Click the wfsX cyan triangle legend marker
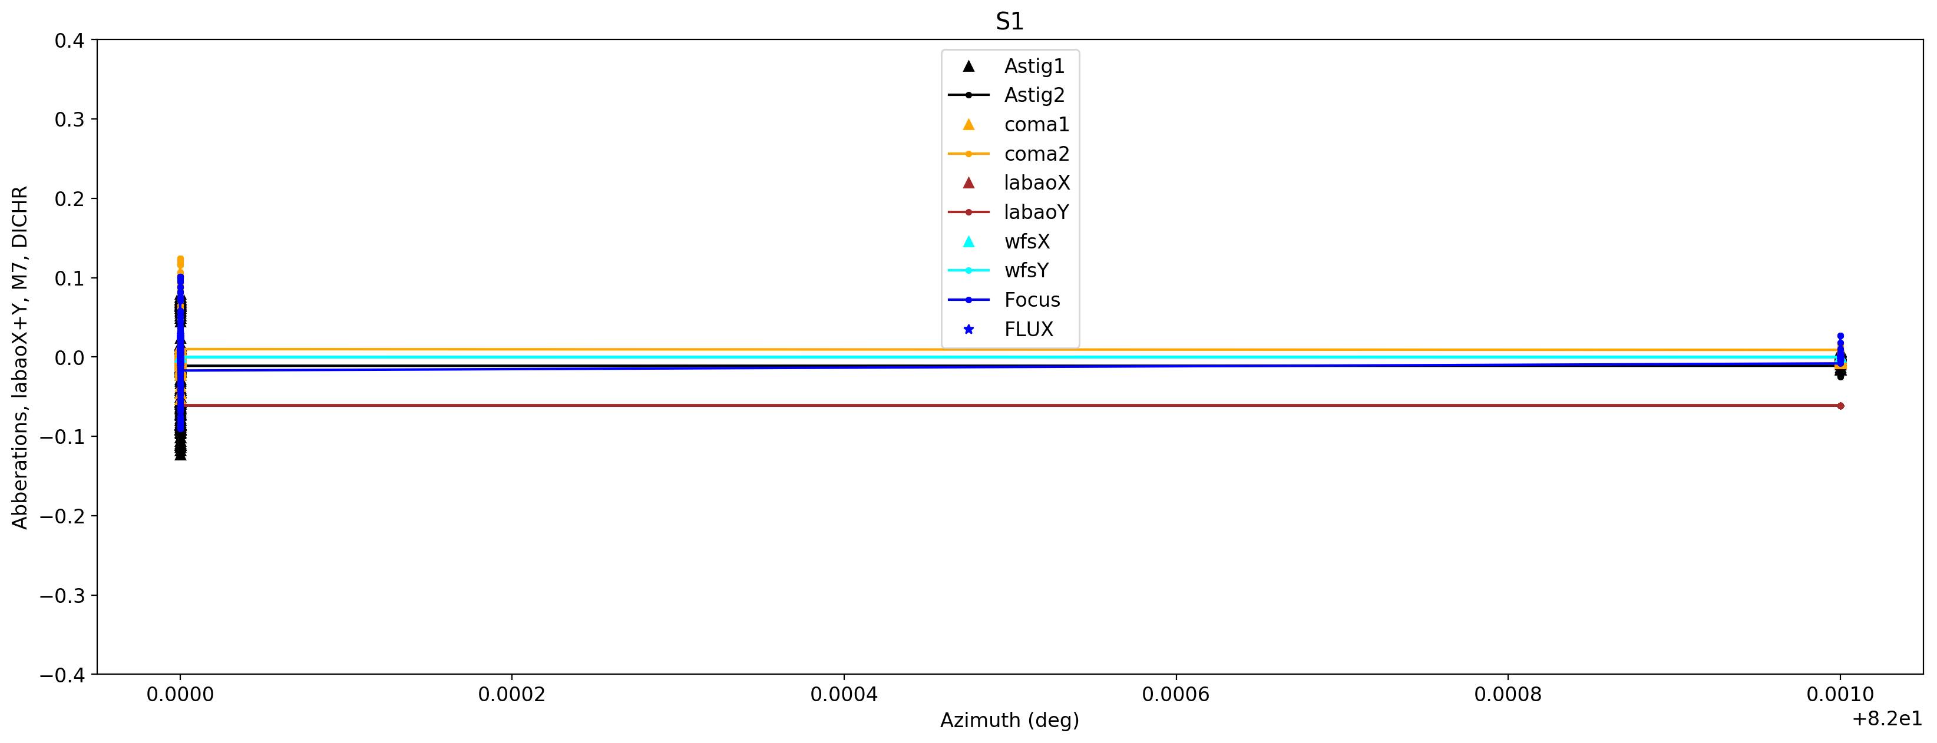 click(968, 242)
